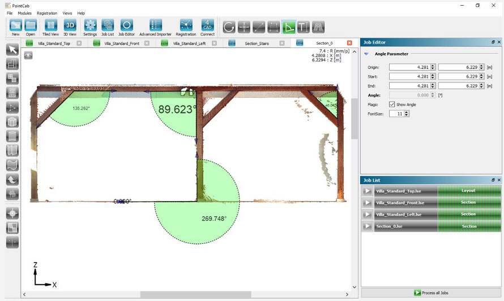Select the distance line measurement tool

click(259, 27)
